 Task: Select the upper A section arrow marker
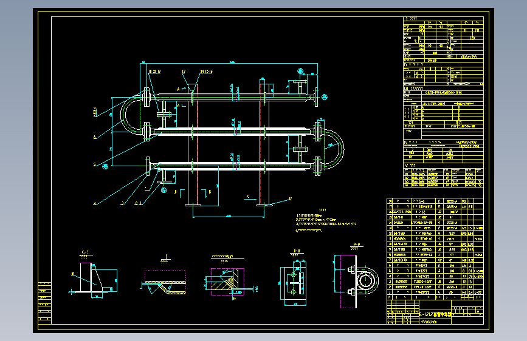pos(181,89)
